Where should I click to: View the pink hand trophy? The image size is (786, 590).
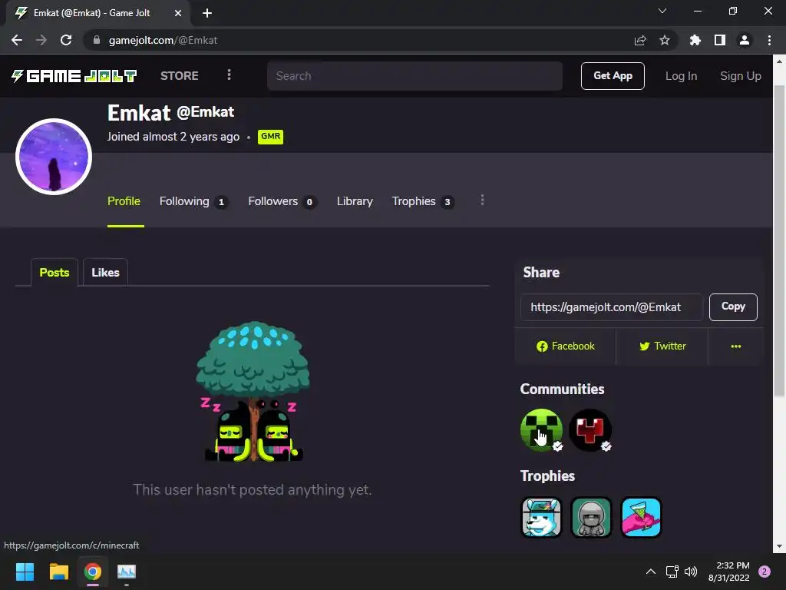[641, 517]
